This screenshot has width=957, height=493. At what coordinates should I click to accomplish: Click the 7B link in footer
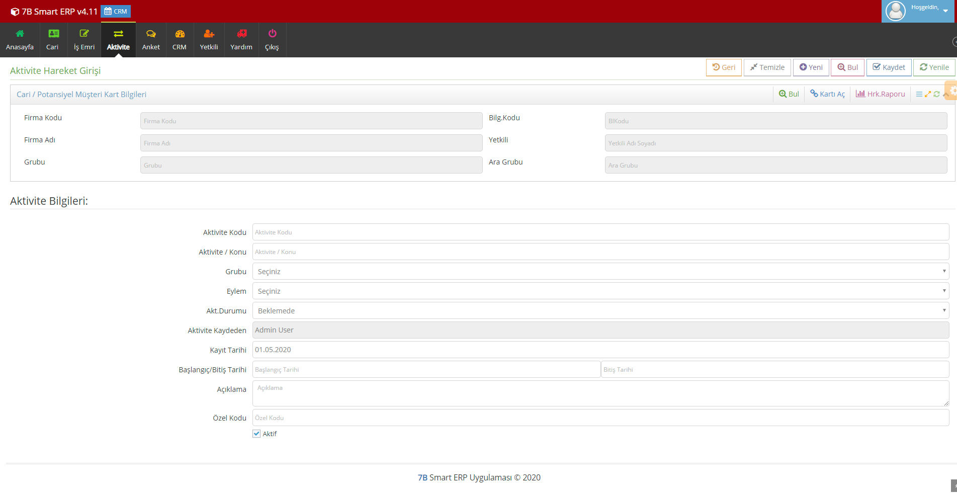pos(422,477)
